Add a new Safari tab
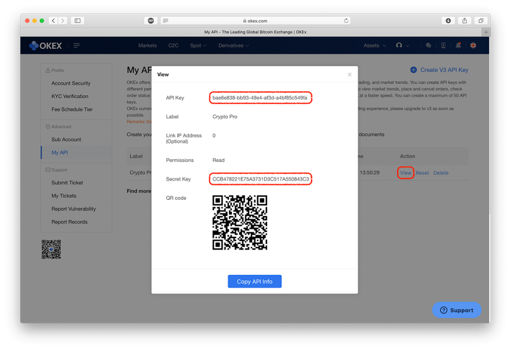 point(486,32)
